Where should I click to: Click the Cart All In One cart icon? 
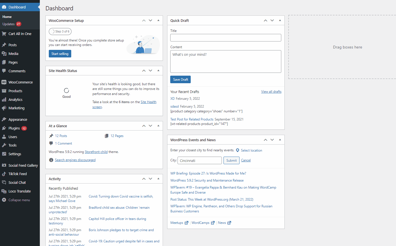coord(4,34)
